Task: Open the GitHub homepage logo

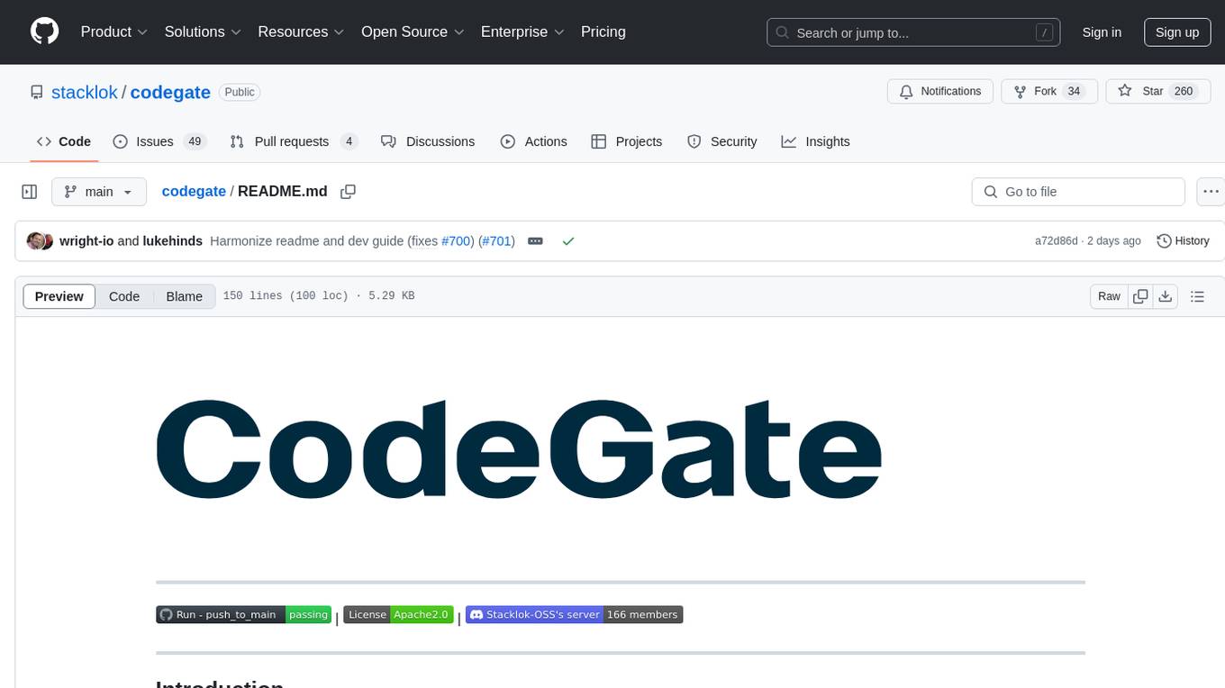Action: pyautogui.click(x=45, y=32)
